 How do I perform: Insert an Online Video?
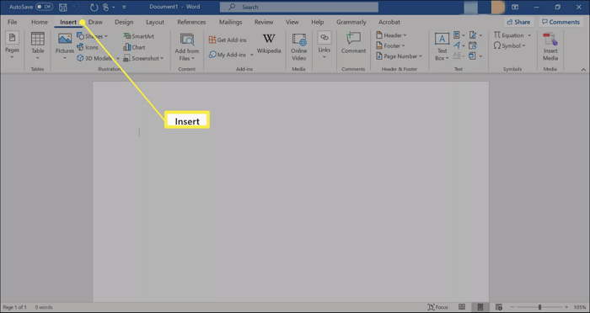[298, 46]
